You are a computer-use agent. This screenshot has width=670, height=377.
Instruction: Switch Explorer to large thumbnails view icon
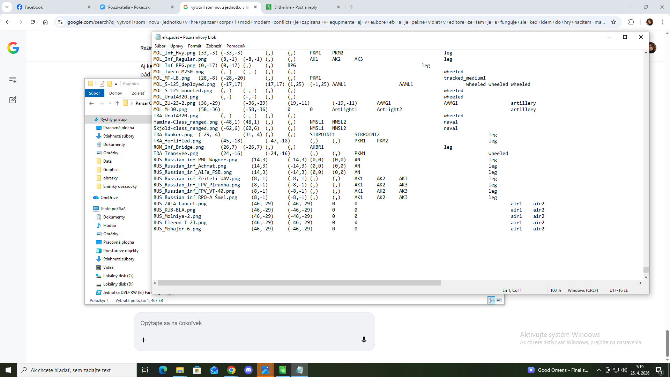(x=499, y=300)
